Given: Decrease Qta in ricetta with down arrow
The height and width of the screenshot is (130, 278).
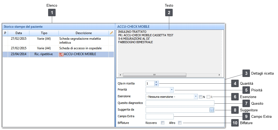Looking at the screenshot, I should (156, 85).
